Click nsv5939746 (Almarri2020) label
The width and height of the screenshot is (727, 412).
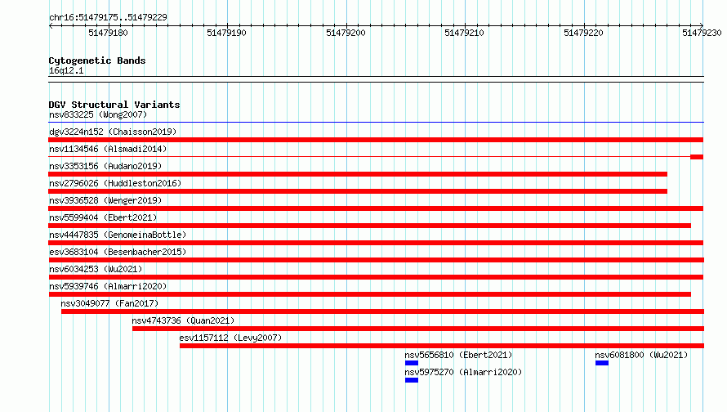pos(108,286)
